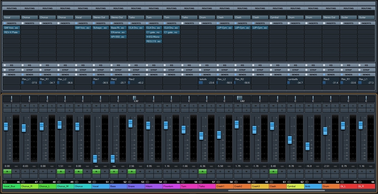378x194 pixels.
Task: Open the H-EQ Mono insert slot
Action: point(154,37)
